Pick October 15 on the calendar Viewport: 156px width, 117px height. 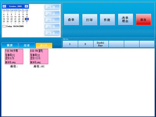tap(19, 17)
